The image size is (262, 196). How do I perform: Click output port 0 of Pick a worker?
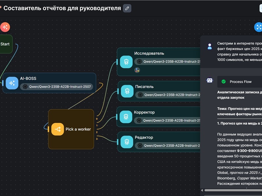click(x=97, y=119)
